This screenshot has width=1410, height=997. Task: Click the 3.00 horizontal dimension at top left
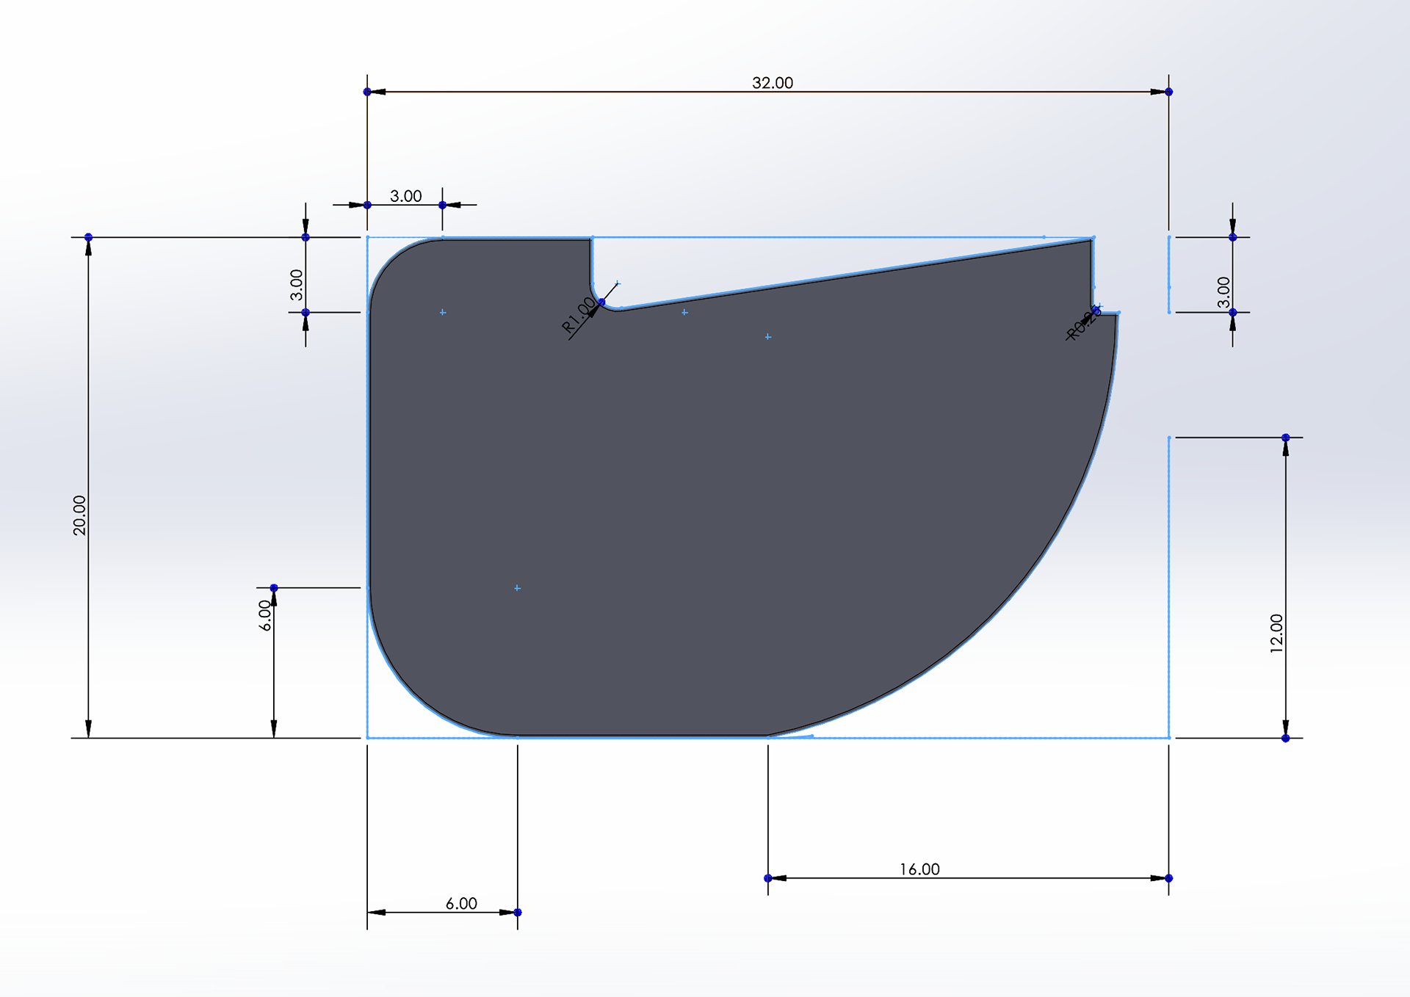[405, 196]
